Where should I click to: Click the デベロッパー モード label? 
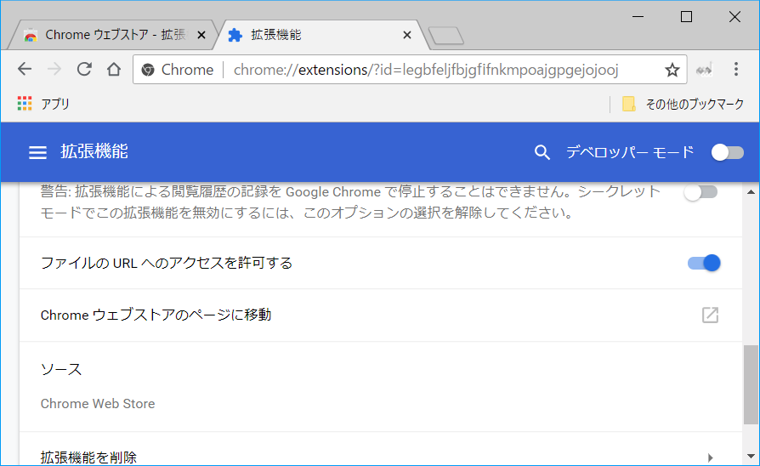click(x=630, y=152)
